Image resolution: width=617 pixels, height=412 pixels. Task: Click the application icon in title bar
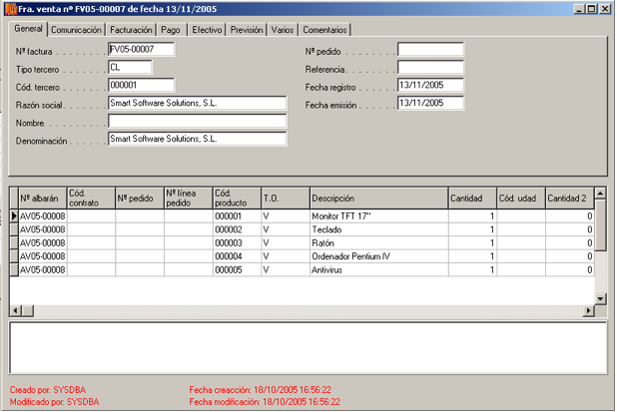(10, 8)
